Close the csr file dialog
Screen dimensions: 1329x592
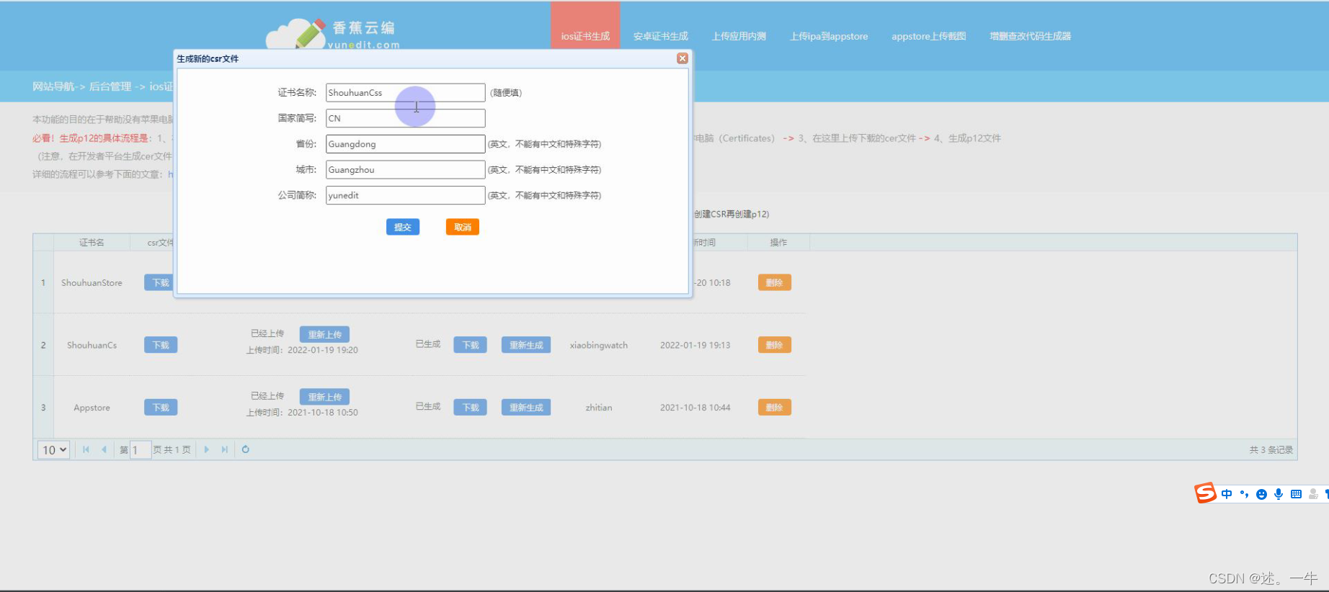pos(683,58)
